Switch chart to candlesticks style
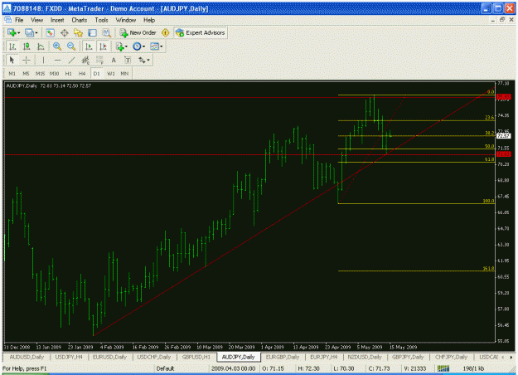This screenshot has height=375, width=518. pyautogui.click(x=27, y=46)
